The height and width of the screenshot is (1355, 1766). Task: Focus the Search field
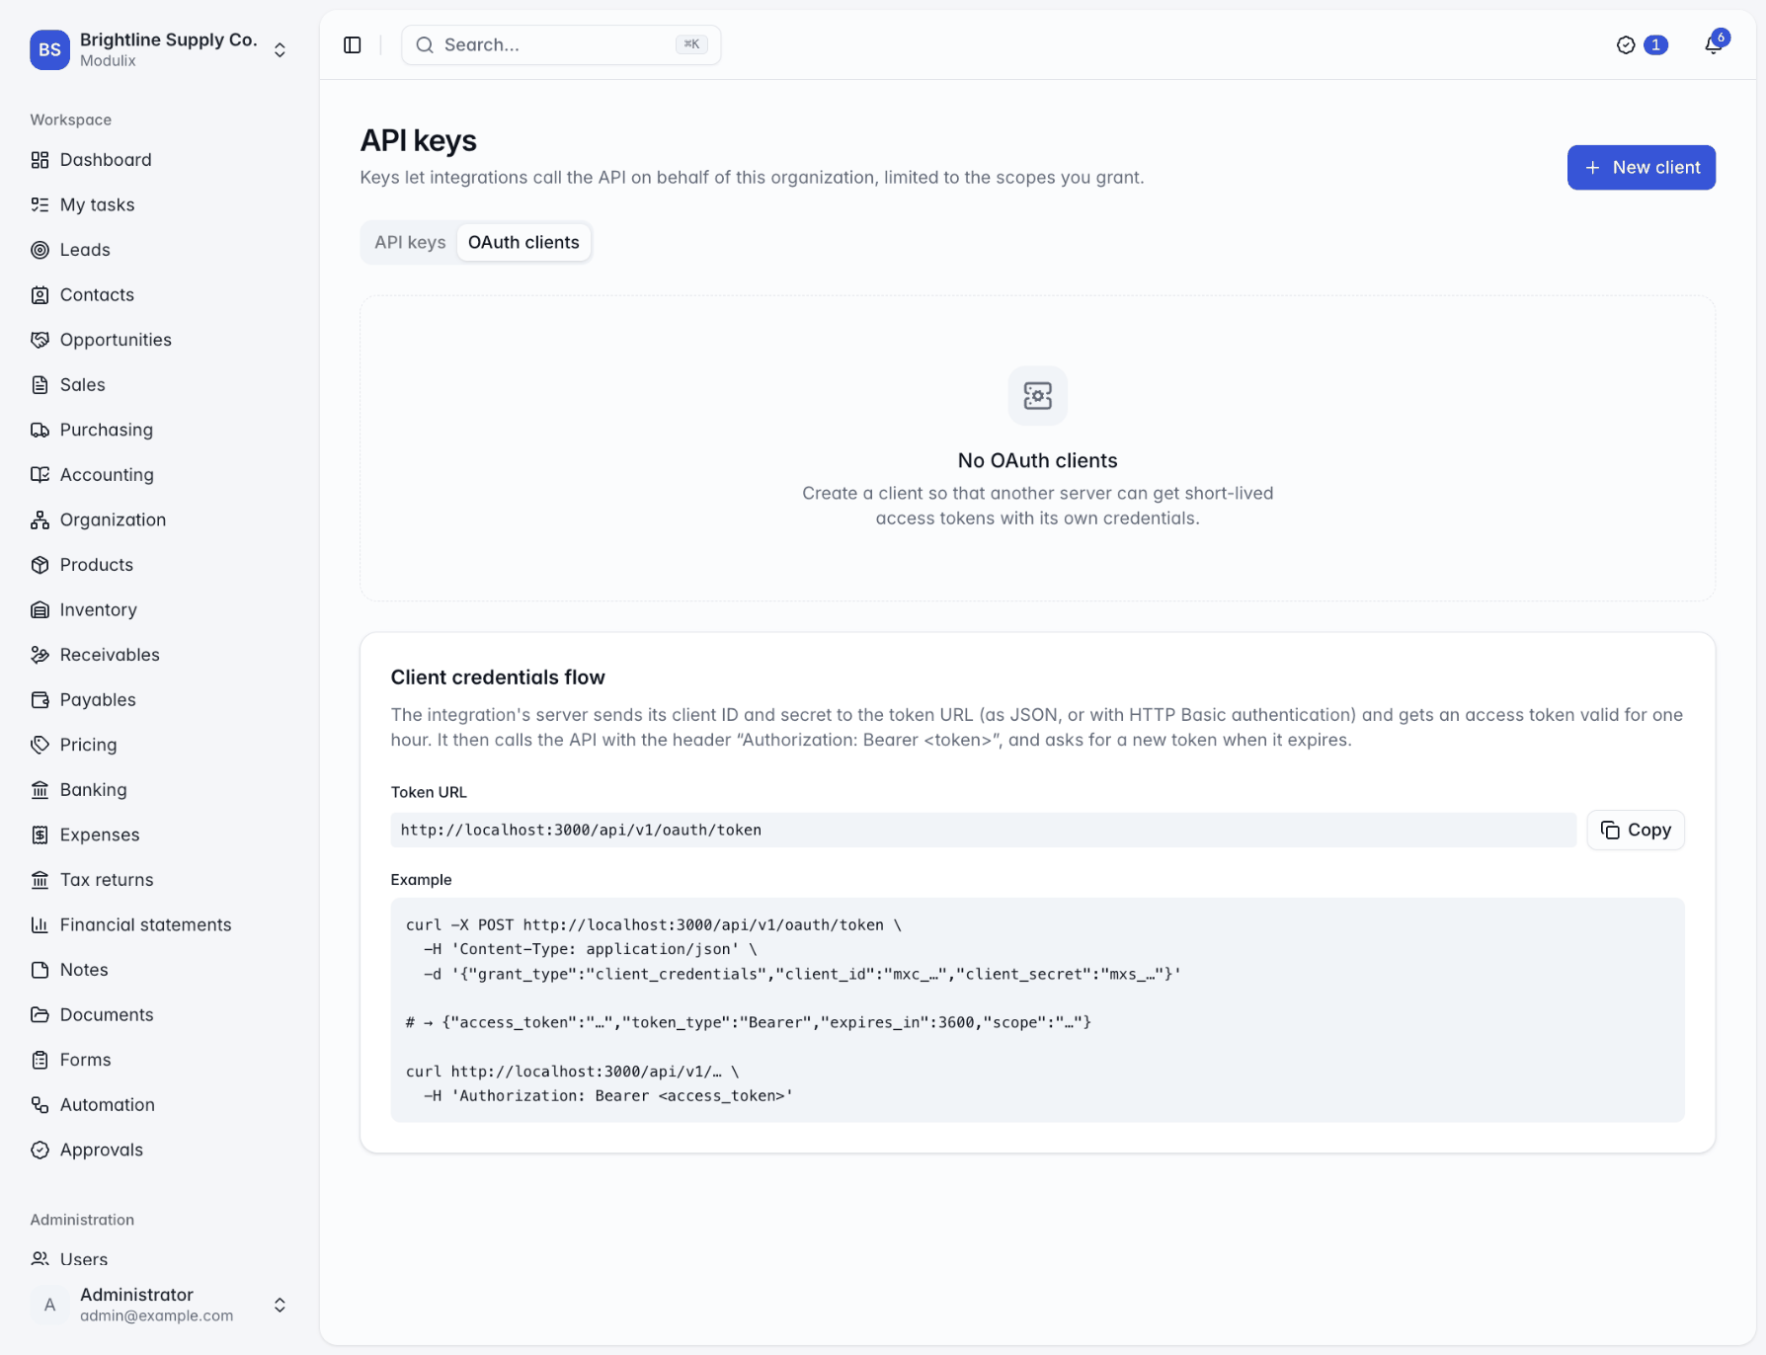(561, 45)
